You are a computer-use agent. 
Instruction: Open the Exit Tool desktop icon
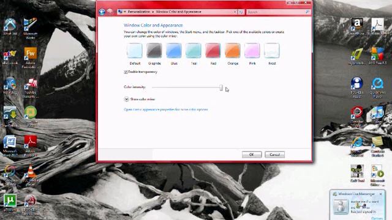tap(357, 174)
